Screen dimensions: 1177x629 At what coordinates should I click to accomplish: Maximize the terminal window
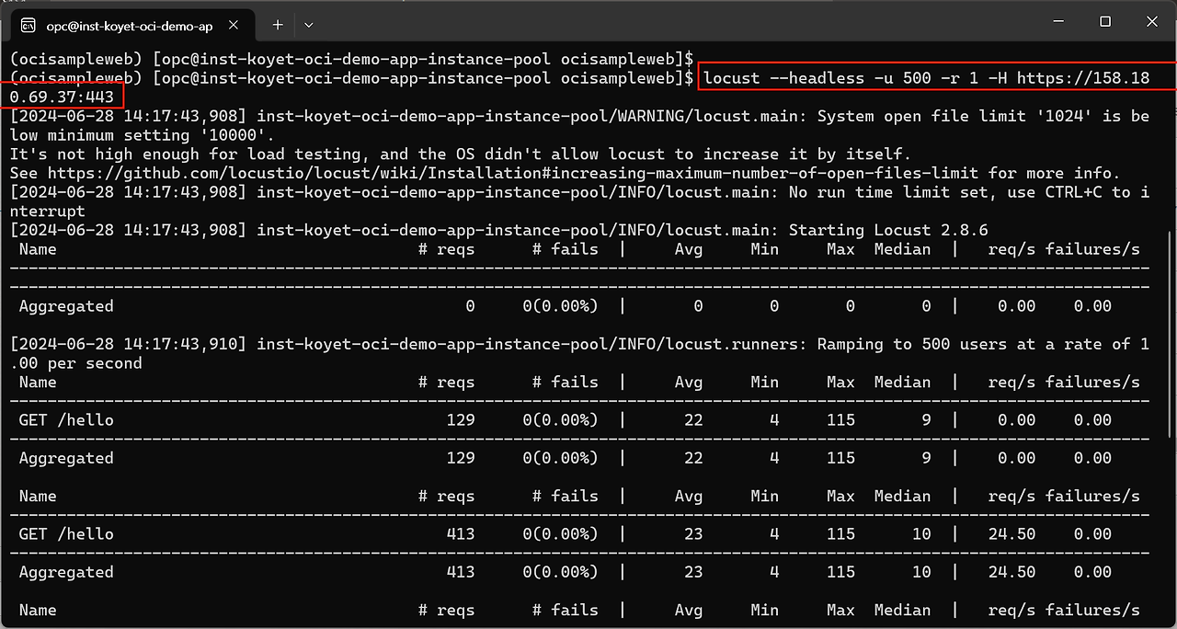point(1105,22)
